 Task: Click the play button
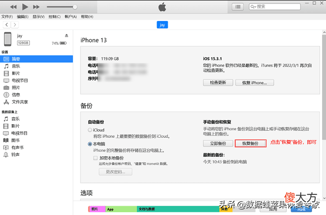[x=25, y=7]
